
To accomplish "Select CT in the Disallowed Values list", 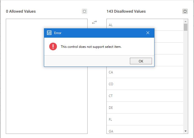I will point(145,96).
